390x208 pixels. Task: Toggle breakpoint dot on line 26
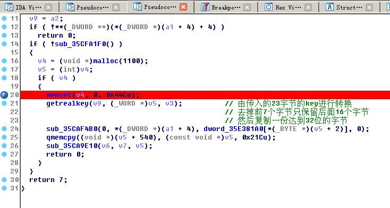[4, 145]
